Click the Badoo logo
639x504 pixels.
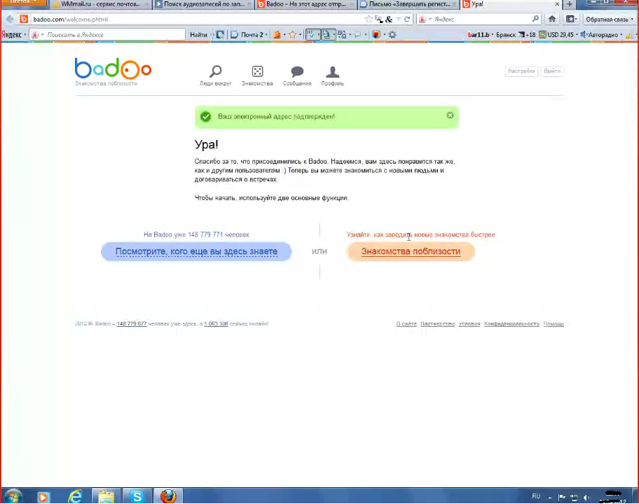click(x=113, y=69)
